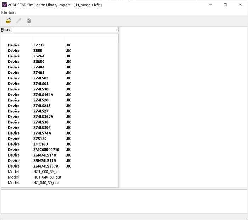Minimize the Simulation Library Import window

coord(210,5)
